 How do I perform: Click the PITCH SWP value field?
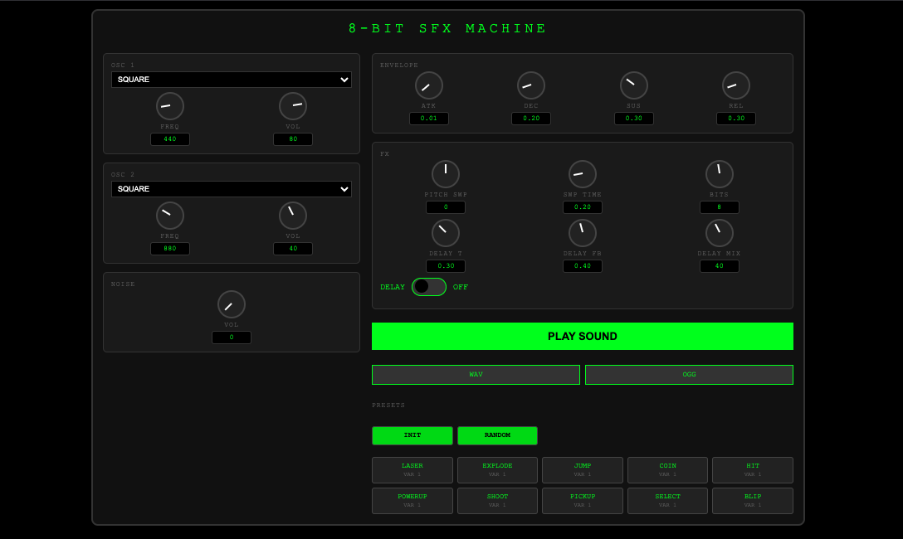click(446, 207)
